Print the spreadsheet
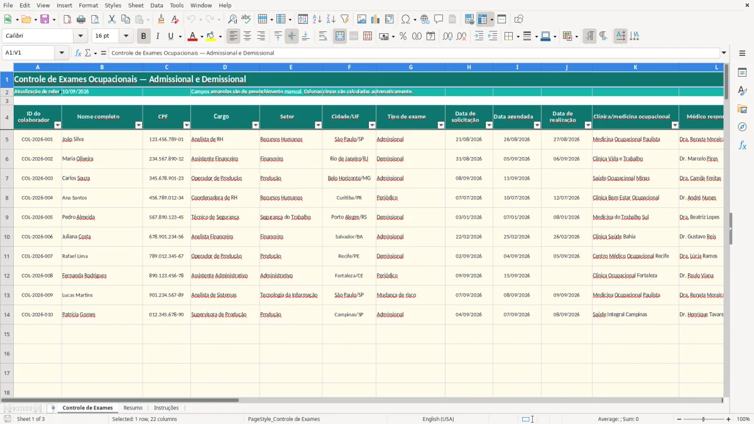Viewport: 754px width, 424px height. pyautogui.click(x=81, y=19)
